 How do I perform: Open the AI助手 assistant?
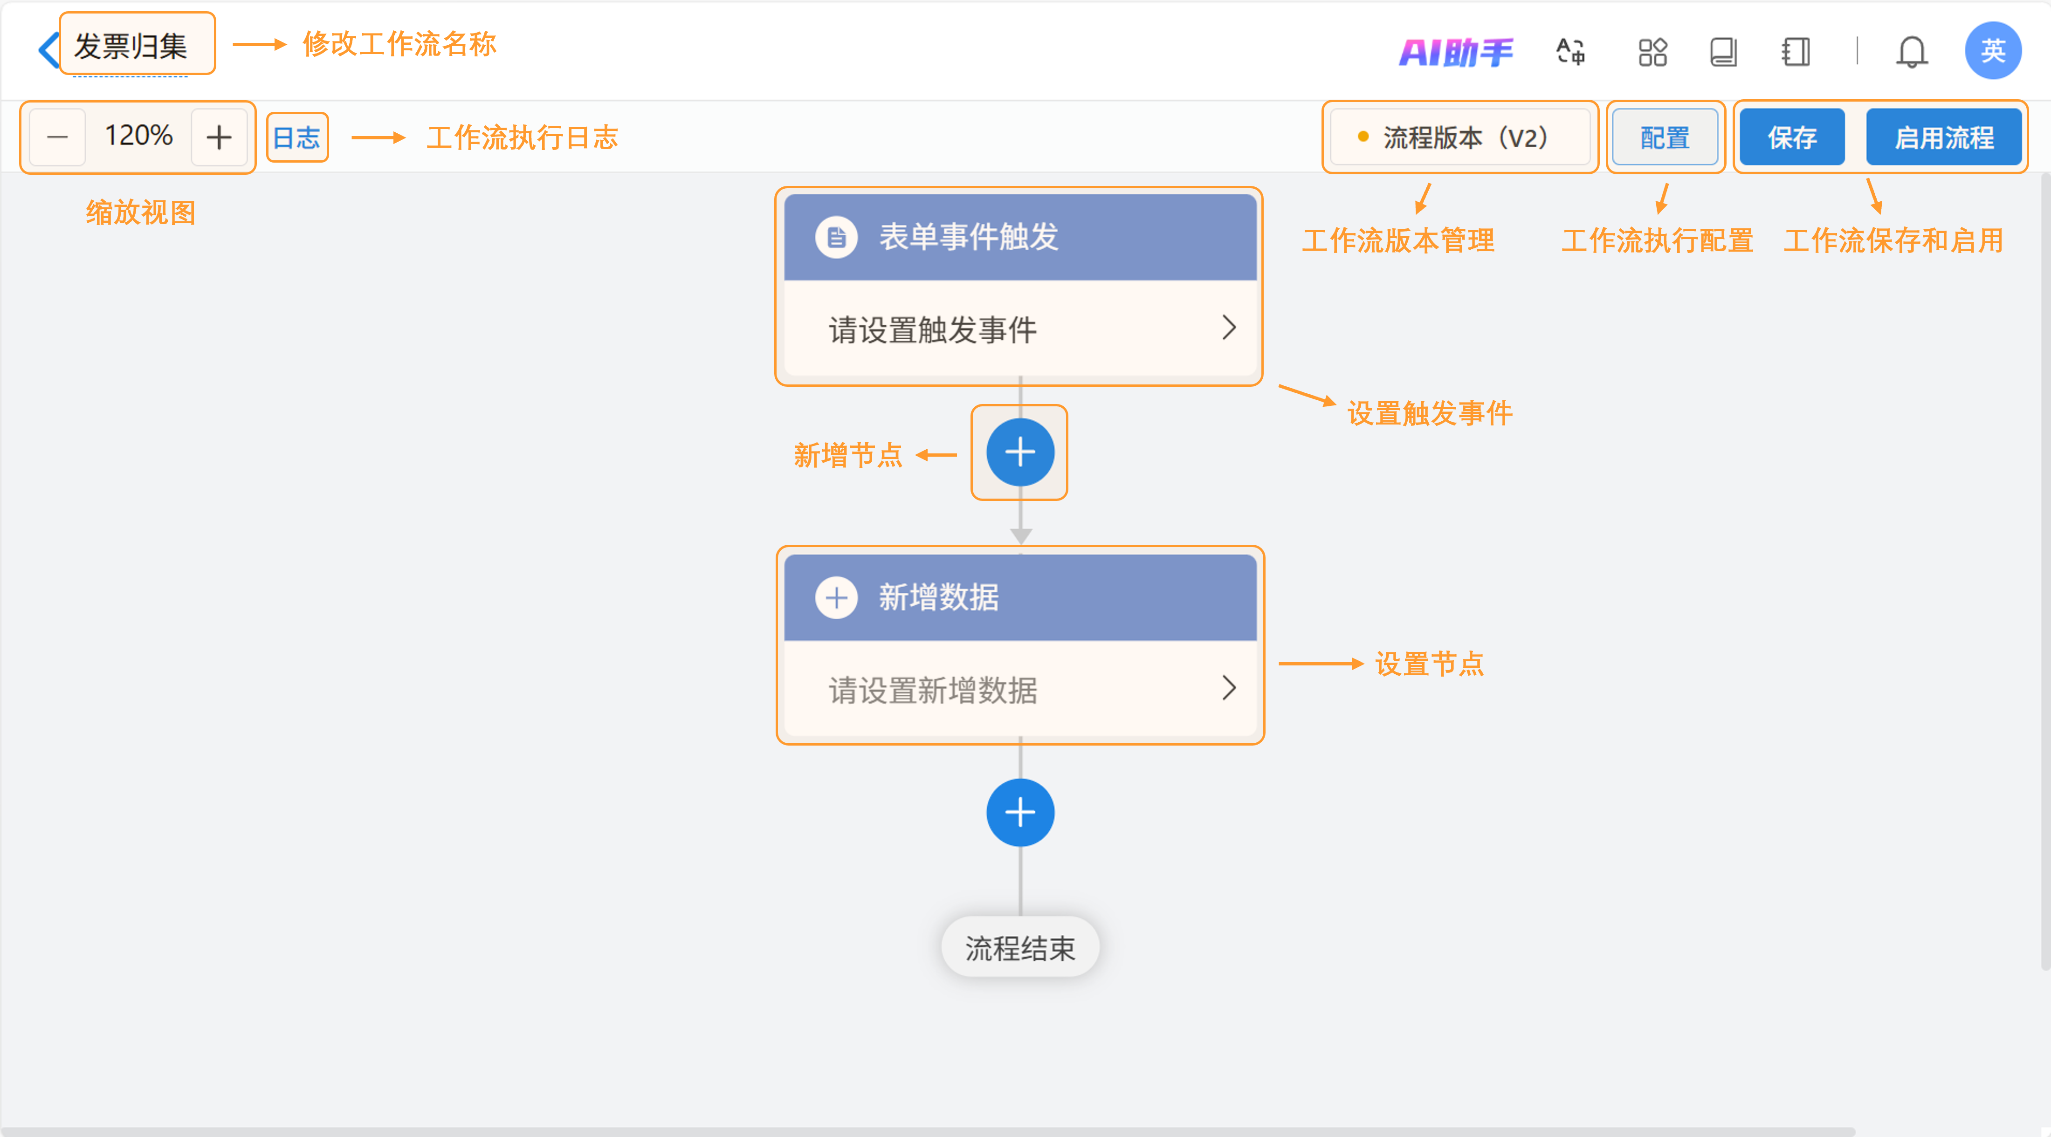pyautogui.click(x=1455, y=53)
